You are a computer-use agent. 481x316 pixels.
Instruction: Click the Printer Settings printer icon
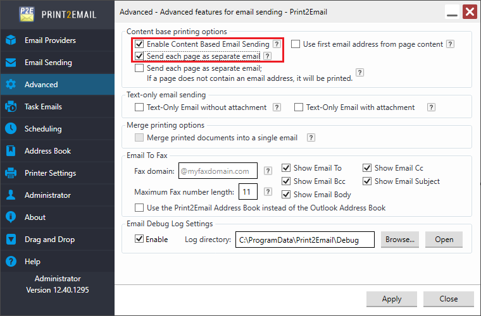(11, 173)
